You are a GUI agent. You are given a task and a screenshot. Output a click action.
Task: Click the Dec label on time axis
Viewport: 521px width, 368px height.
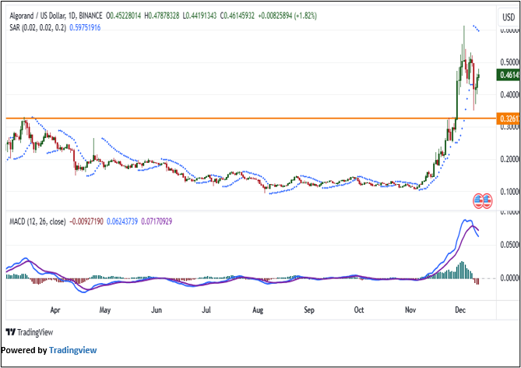(460, 310)
